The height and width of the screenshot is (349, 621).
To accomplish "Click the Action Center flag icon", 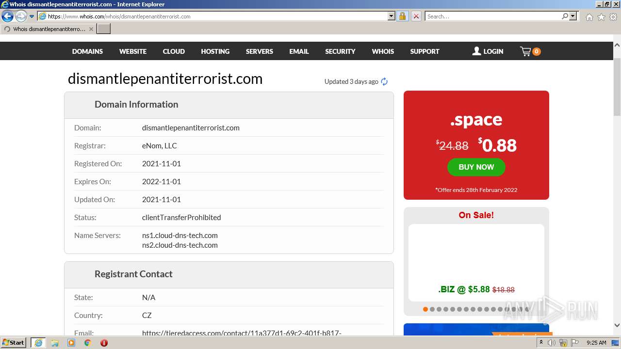I will pyautogui.click(x=574, y=343).
